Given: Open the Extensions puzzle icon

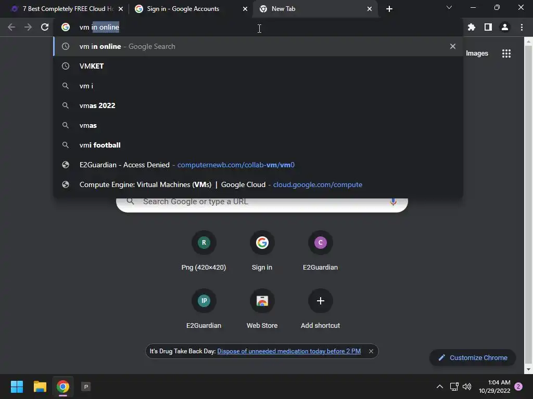Looking at the screenshot, I should pos(471,27).
